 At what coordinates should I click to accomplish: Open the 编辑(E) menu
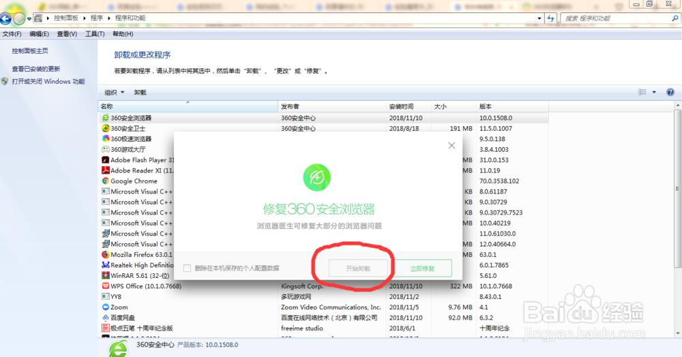click(39, 34)
